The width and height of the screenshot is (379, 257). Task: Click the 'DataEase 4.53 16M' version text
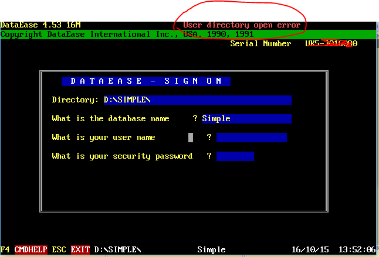point(40,25)
